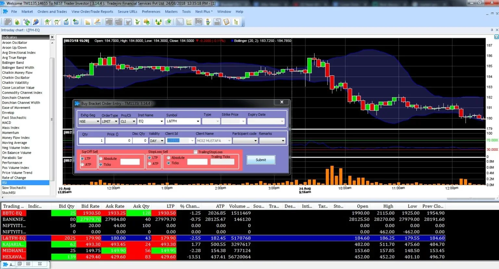Viewport: 499px width, 269px height.
Task: Open the Orders and Trades menu
Action: [52, 12]
